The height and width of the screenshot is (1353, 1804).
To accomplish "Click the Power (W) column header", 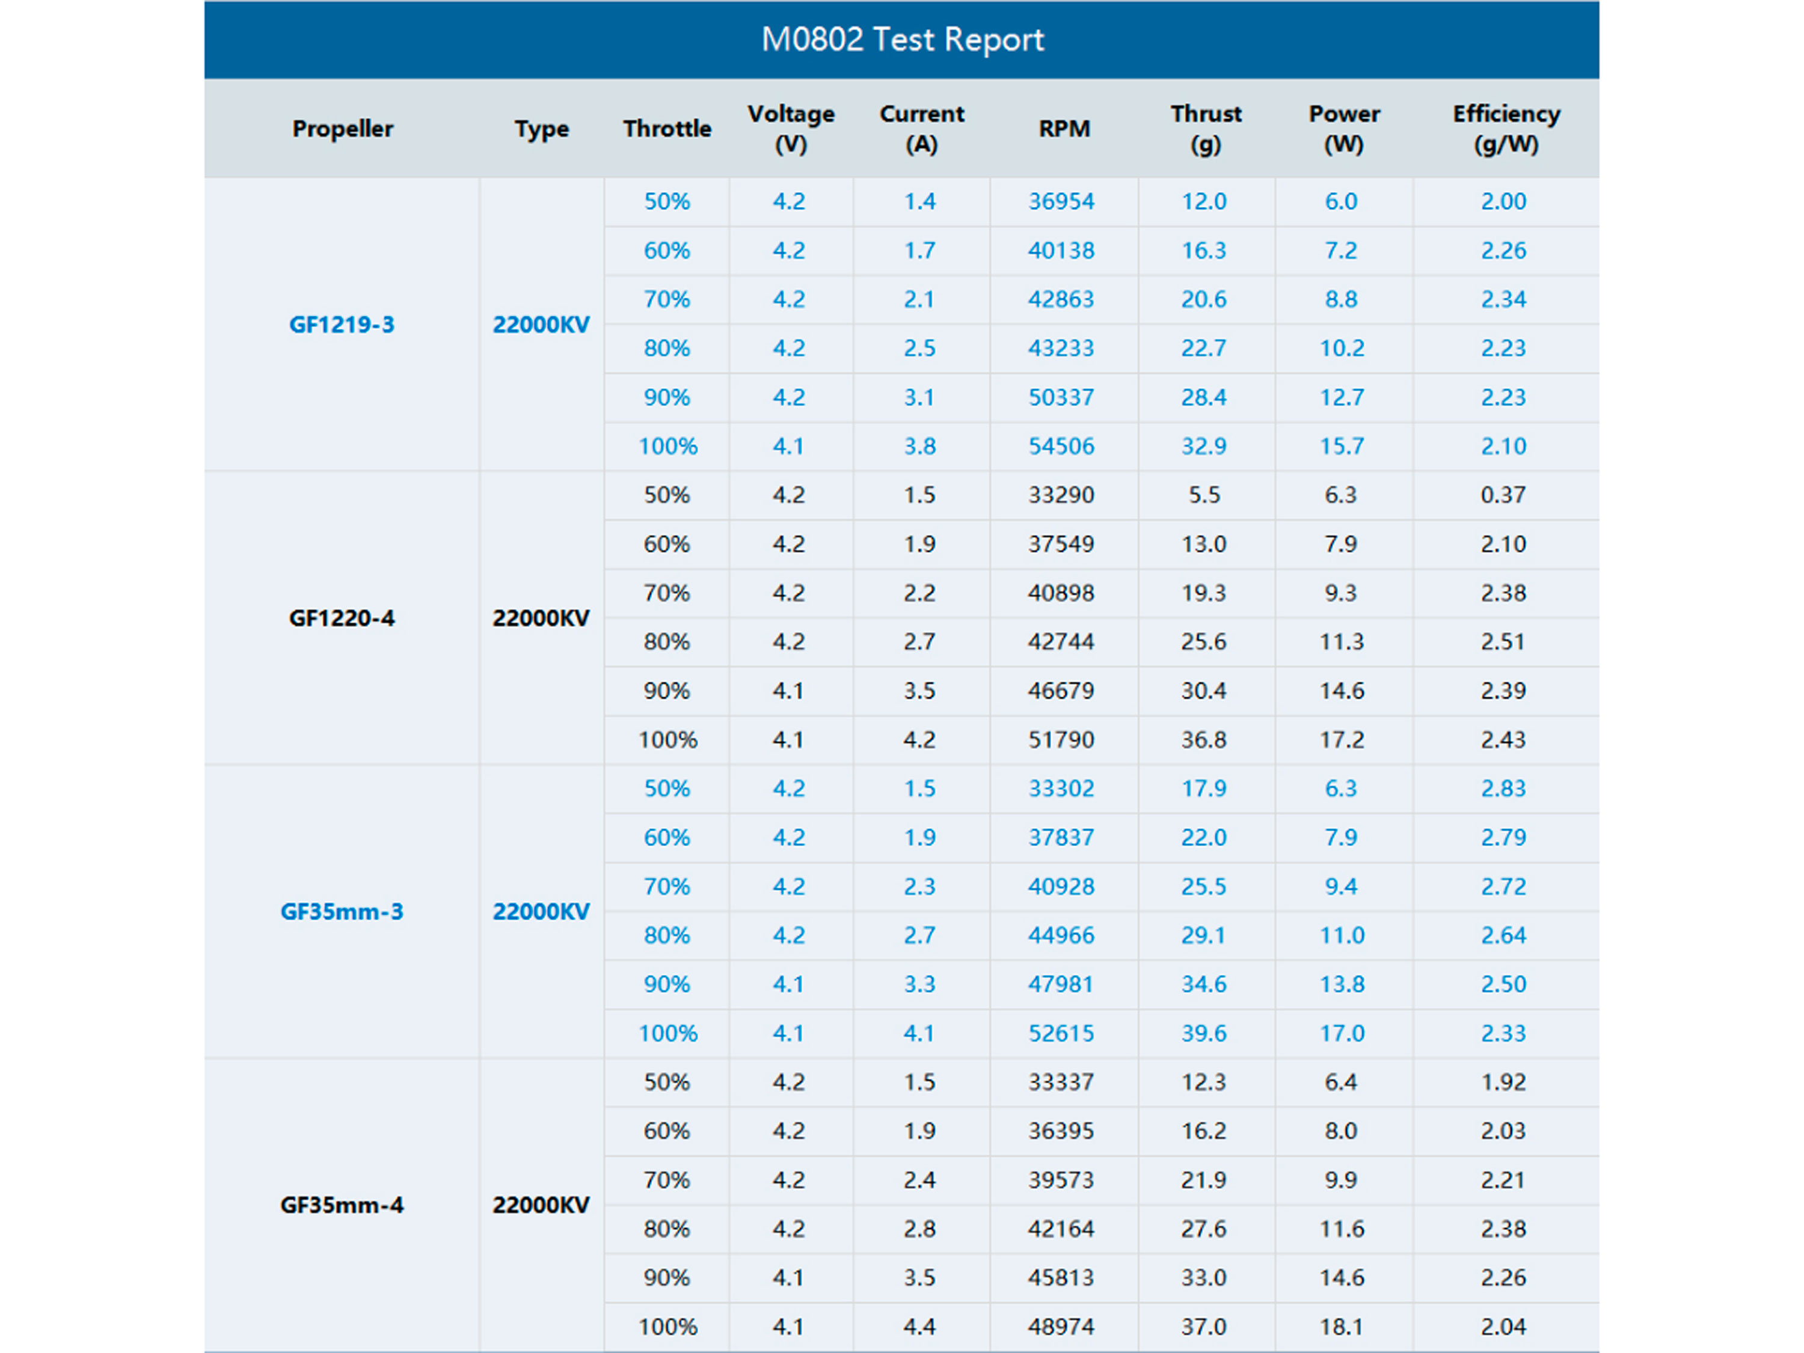I will (1344, 129).
